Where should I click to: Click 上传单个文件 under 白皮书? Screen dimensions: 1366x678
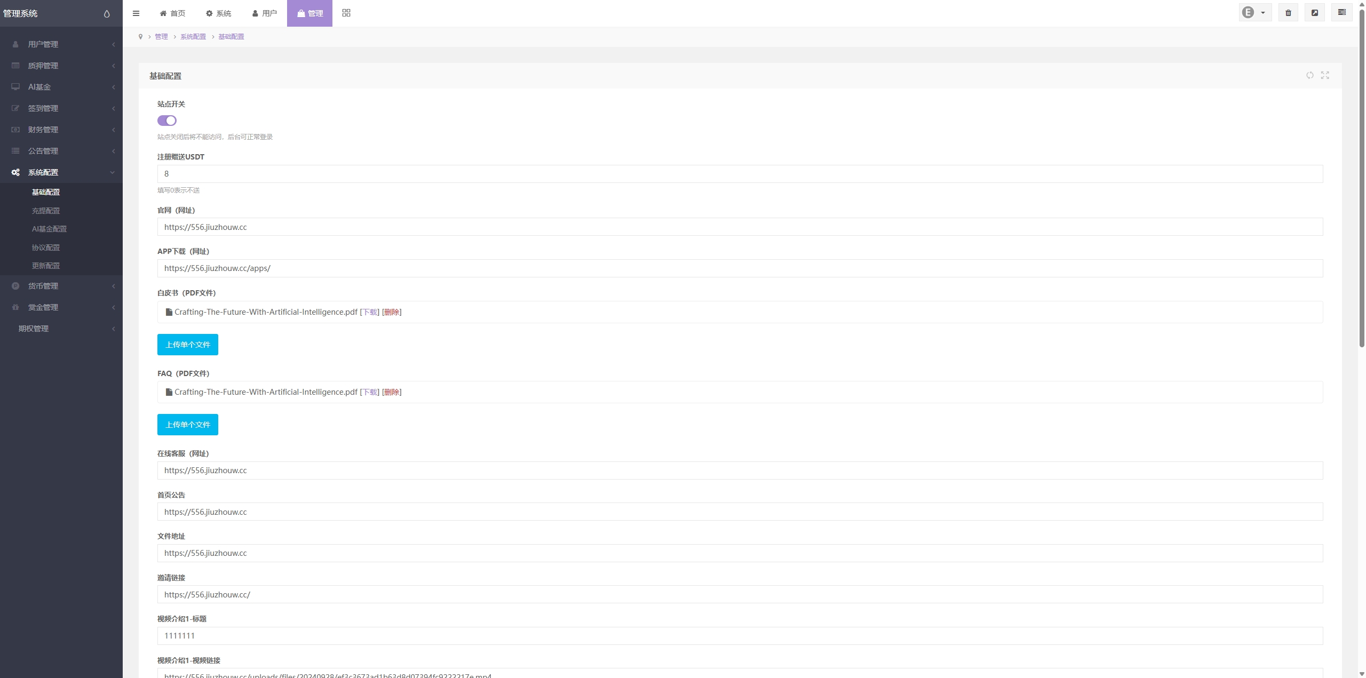click(187, 345)
